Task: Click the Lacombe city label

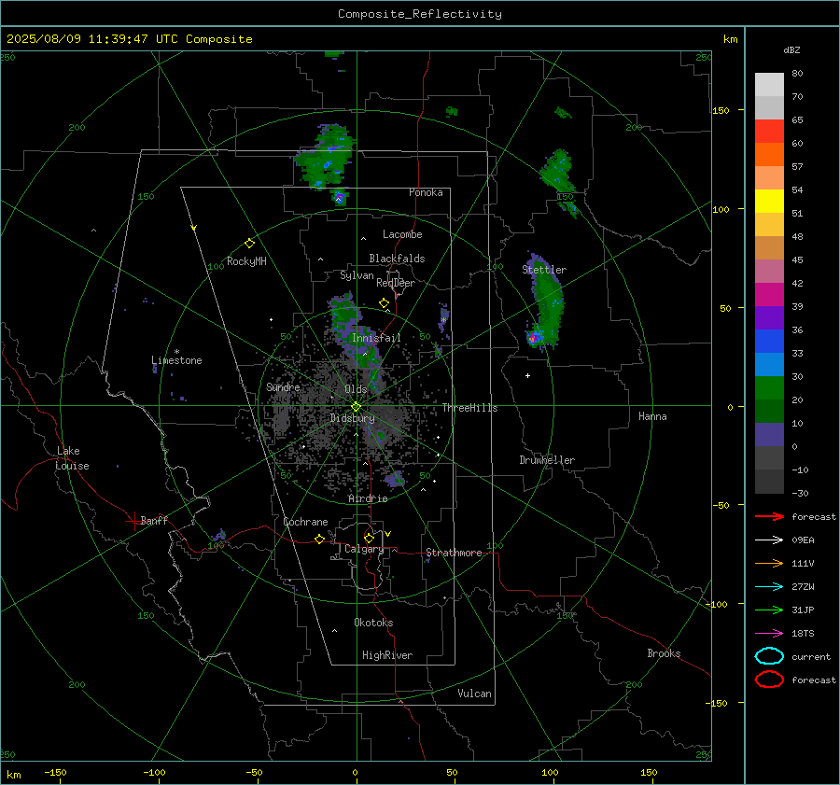Action: pos(402,234)
